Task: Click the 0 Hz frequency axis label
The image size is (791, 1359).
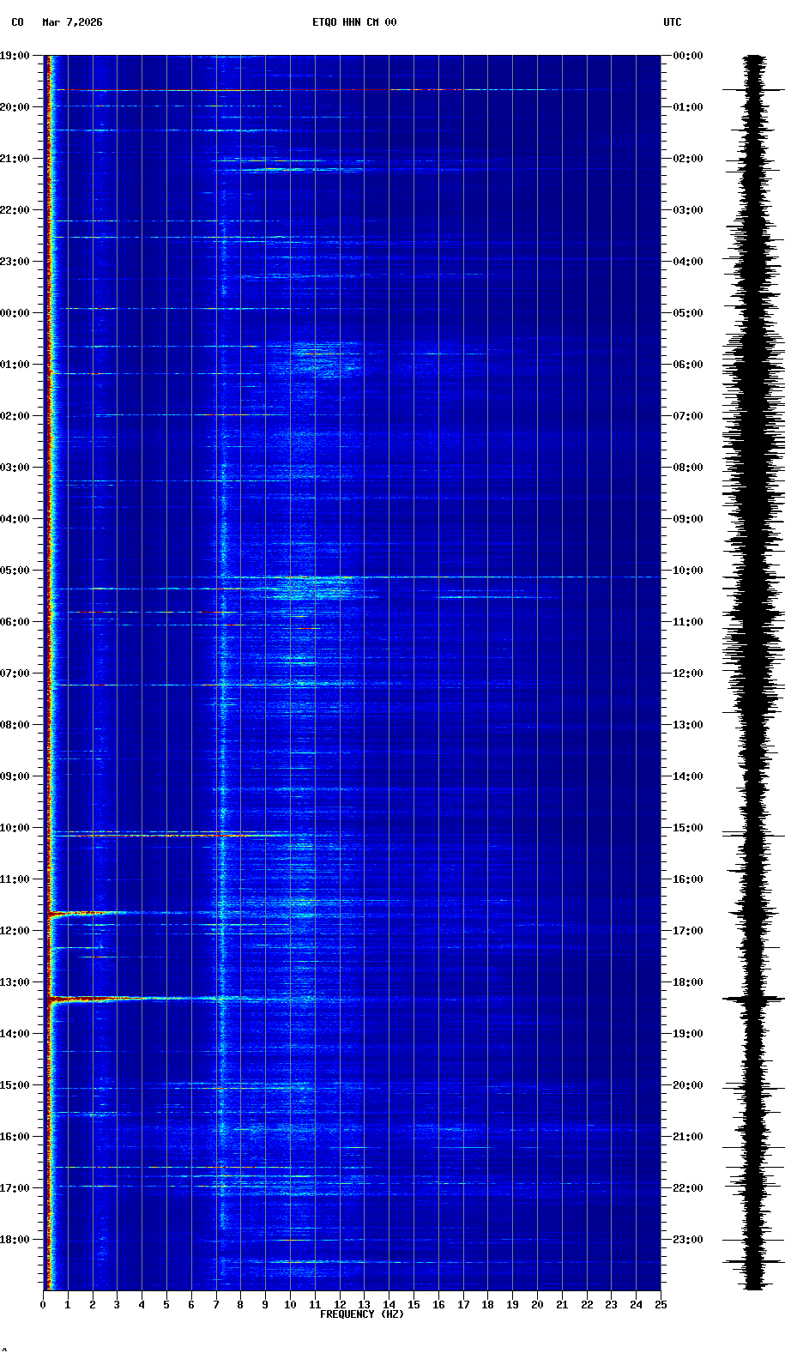Action: [x=43, y=1305]
